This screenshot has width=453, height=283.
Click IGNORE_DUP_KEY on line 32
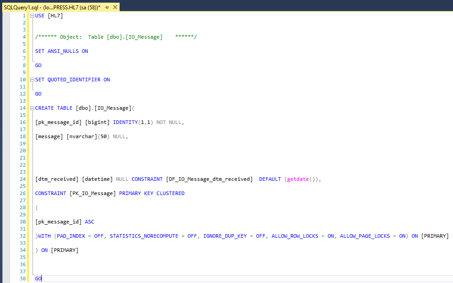click(x=225, y=236)
